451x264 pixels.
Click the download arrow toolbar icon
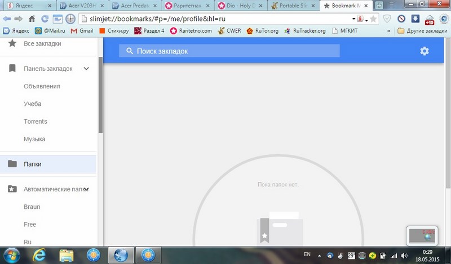415,19
